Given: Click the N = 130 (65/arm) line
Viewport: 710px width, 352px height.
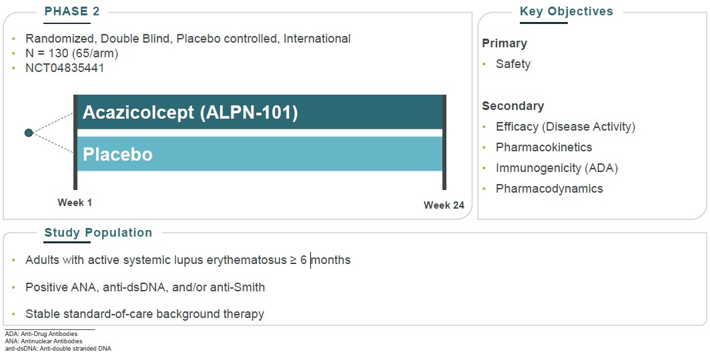Looking at the screenshot, I should (71, 53).
